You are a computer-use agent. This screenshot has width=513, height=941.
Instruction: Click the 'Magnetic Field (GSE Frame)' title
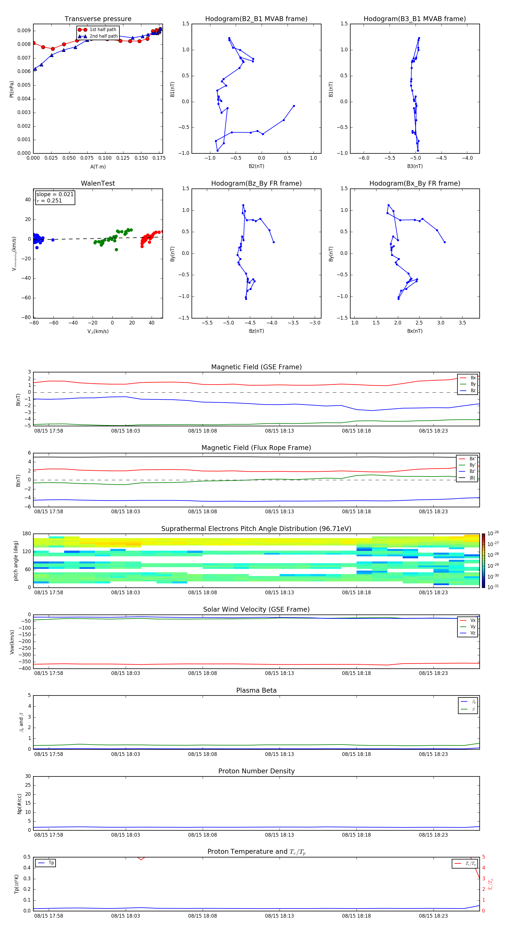[x=256, y=367]
